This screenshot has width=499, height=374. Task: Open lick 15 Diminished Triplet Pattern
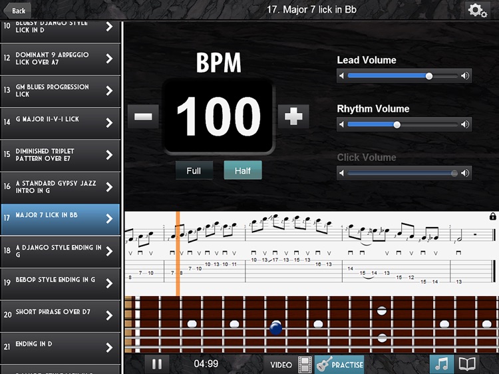pos(60,156)
